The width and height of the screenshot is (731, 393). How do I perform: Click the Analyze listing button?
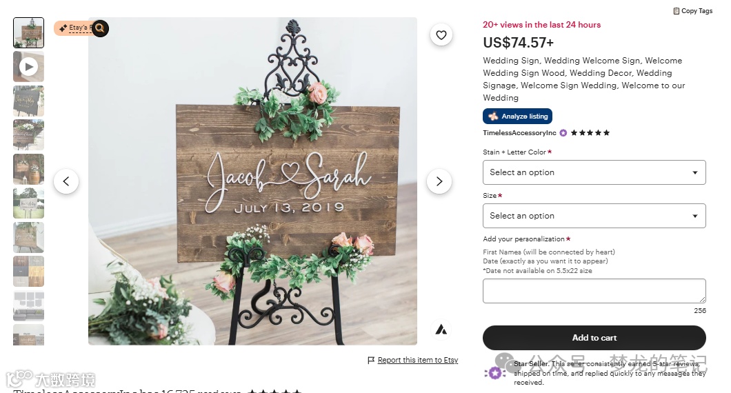tap(517, 116)
